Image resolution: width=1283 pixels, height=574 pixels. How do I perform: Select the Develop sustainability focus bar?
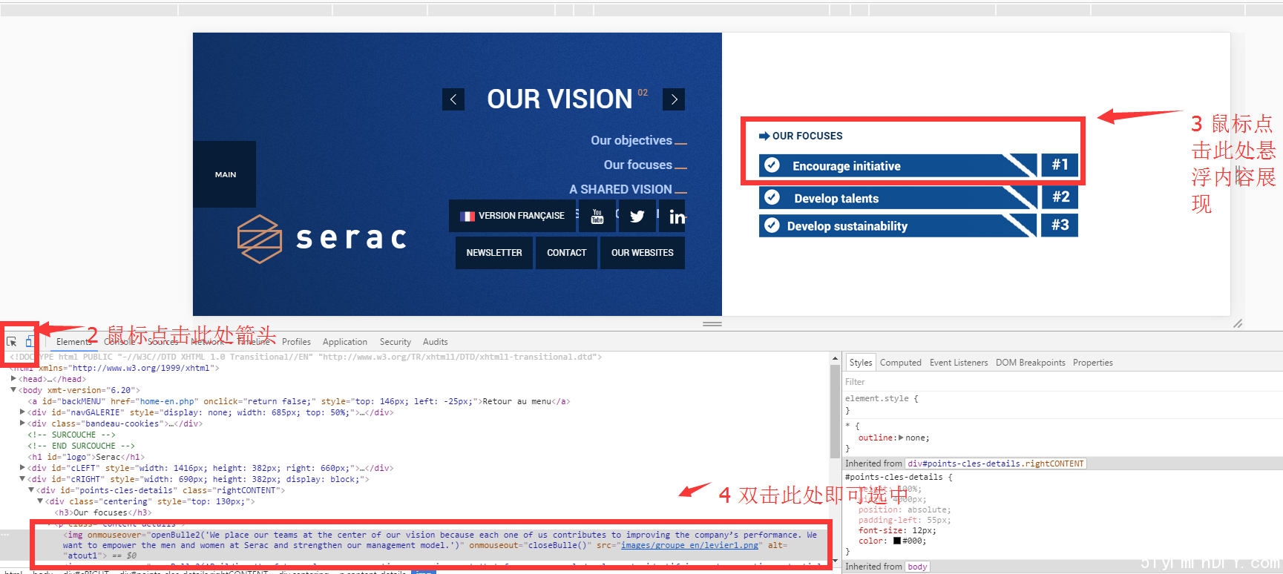(x=898, y=225)
